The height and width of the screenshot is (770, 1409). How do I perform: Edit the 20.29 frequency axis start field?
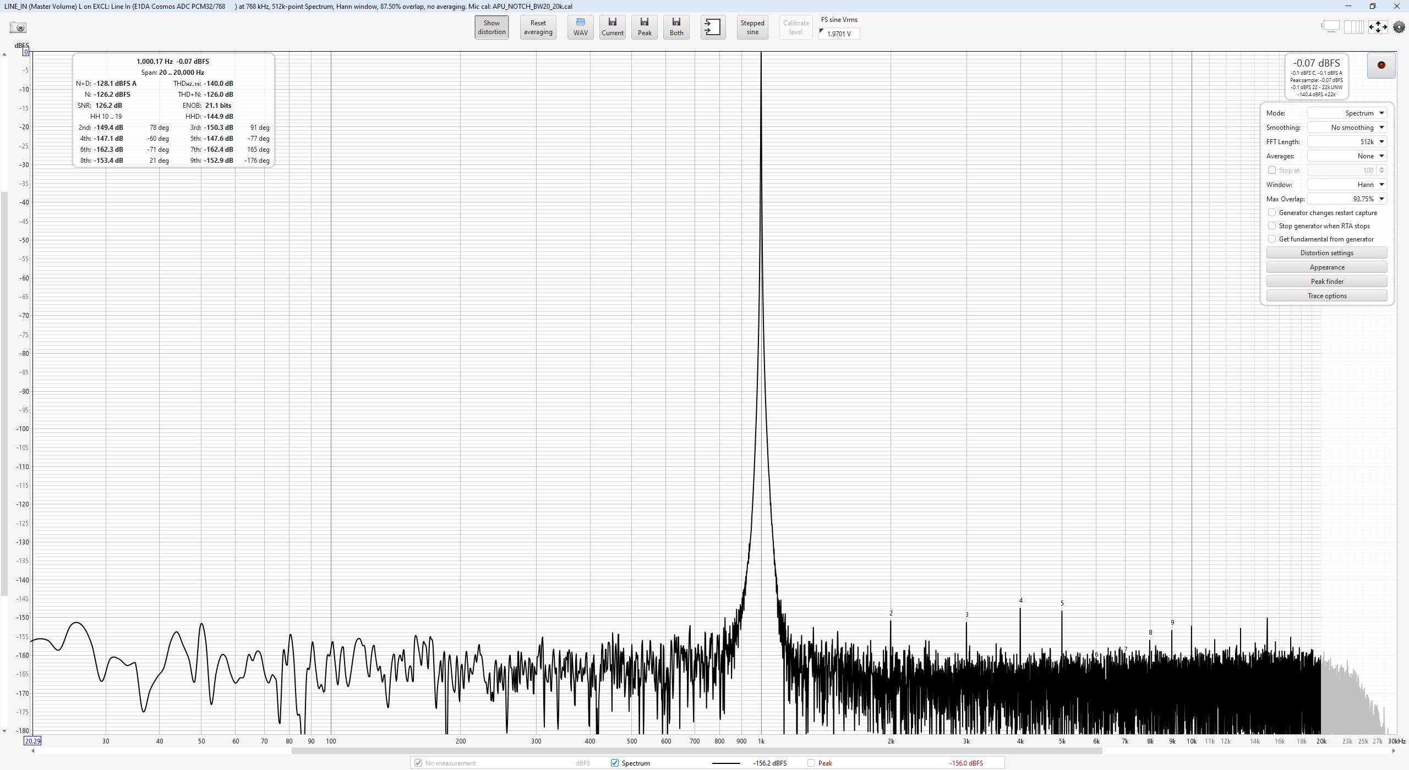[x=32, y=741]
